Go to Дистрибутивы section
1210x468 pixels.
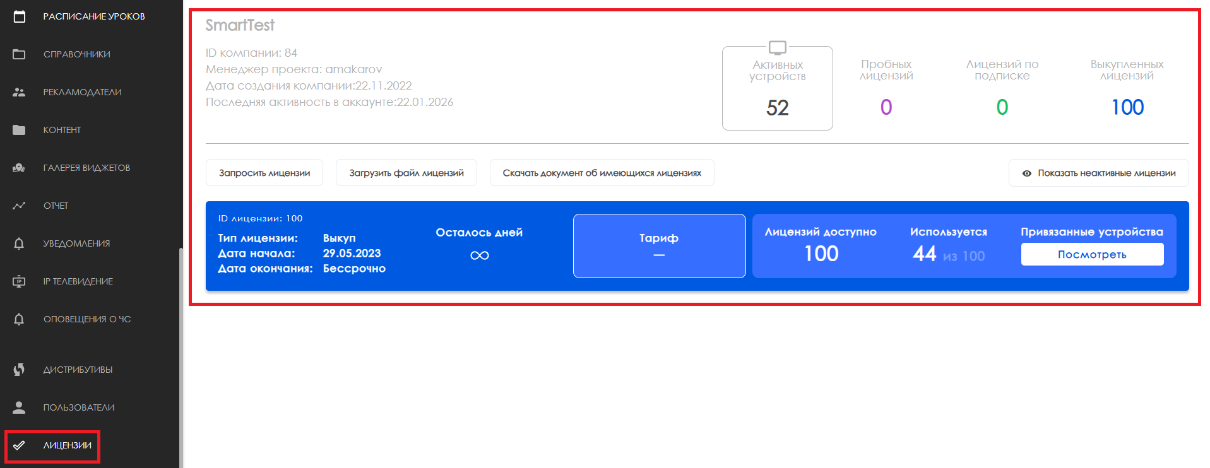tap(78, 370)
